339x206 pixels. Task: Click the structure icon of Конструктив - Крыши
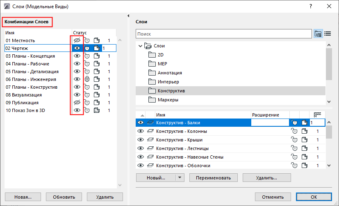click(304, 140)
